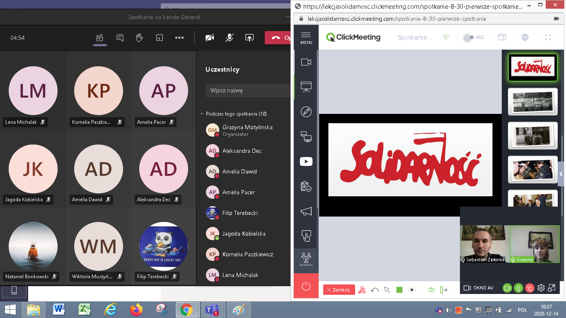The width and height of the screenshot is (566, 318).
Task: Toggle ClickMeeting green microphone button
Action: [518, 288]
